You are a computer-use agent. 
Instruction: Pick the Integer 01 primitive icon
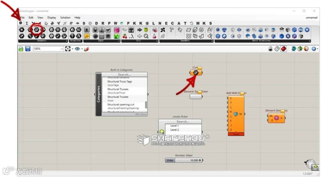click(x=79, y=30)
